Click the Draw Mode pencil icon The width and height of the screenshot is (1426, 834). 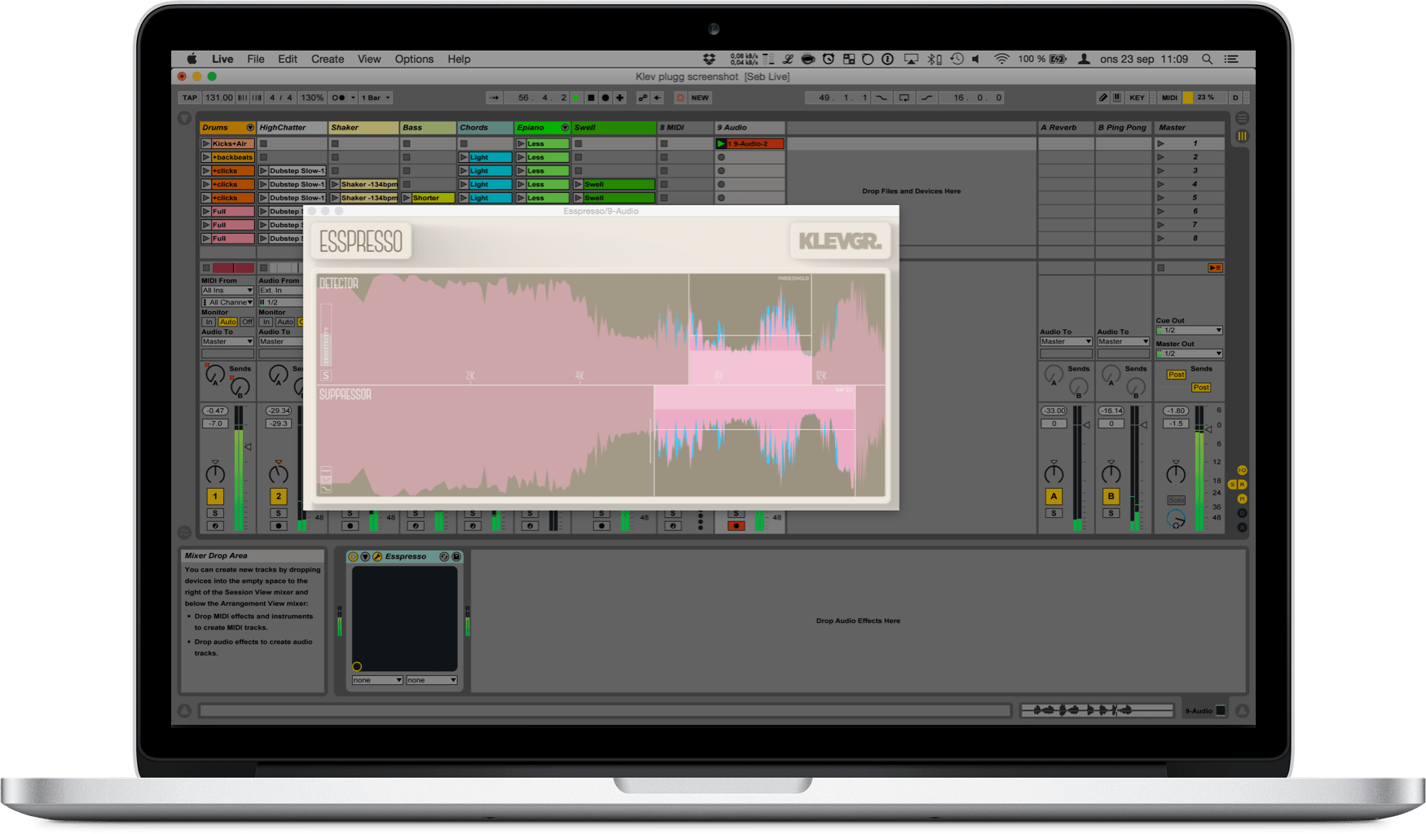coord(1103,98)
